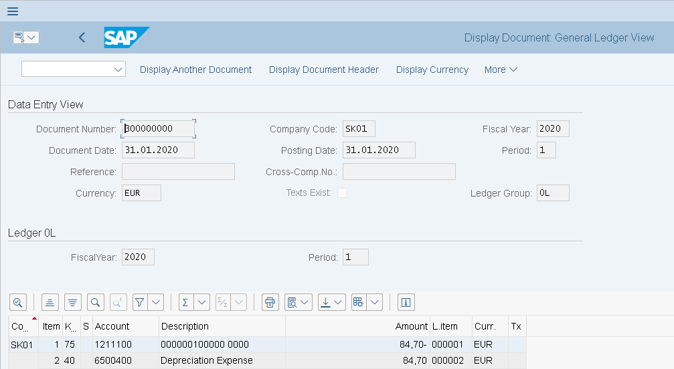Click description 000000100000 0000 cell
This screenshot has width=674, height=369.
pyautogui.click(x=222, y=344)
